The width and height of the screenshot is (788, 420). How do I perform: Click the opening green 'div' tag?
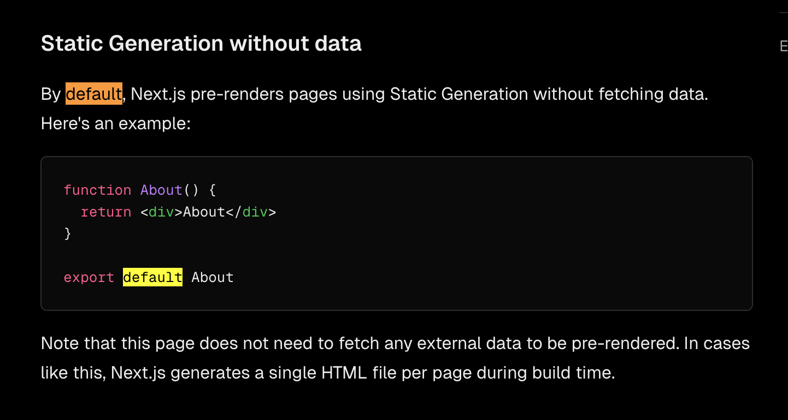coord(161,212)
